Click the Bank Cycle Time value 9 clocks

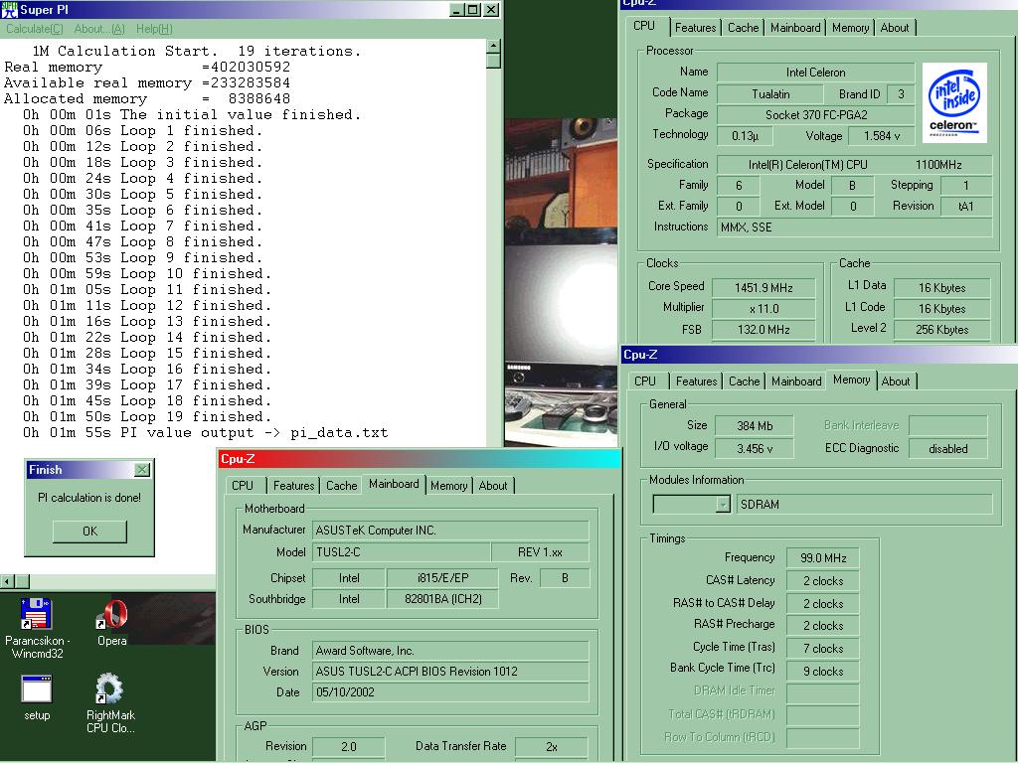822,671
